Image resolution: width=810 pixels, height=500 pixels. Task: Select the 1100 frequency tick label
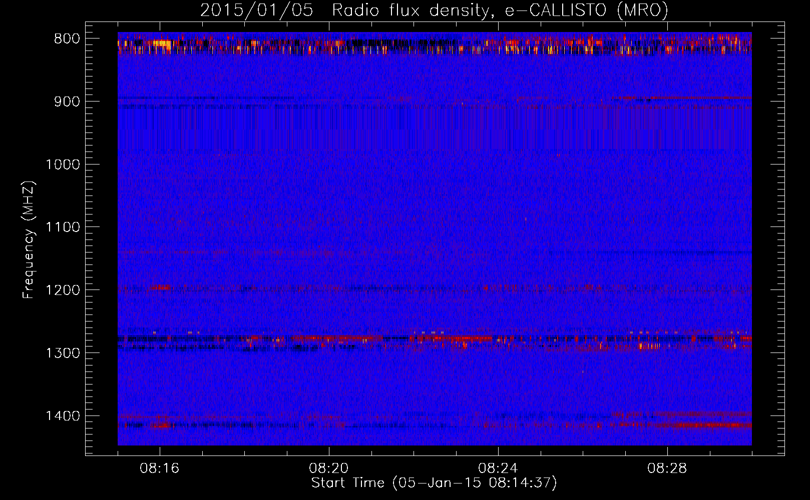63,227
